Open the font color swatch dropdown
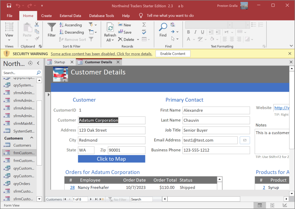295x209 pixels. coord(193,39)
